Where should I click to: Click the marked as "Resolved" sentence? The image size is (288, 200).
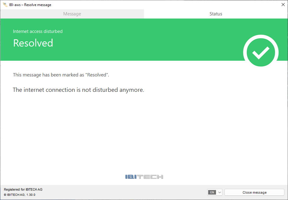[61, 75]
